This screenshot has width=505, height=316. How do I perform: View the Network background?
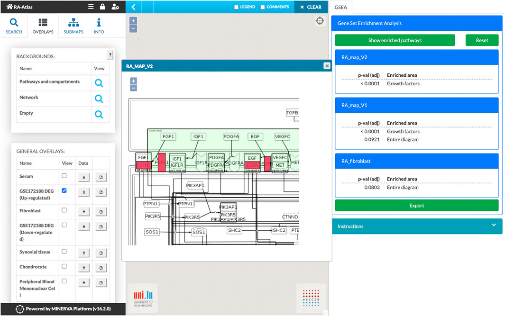99,99
